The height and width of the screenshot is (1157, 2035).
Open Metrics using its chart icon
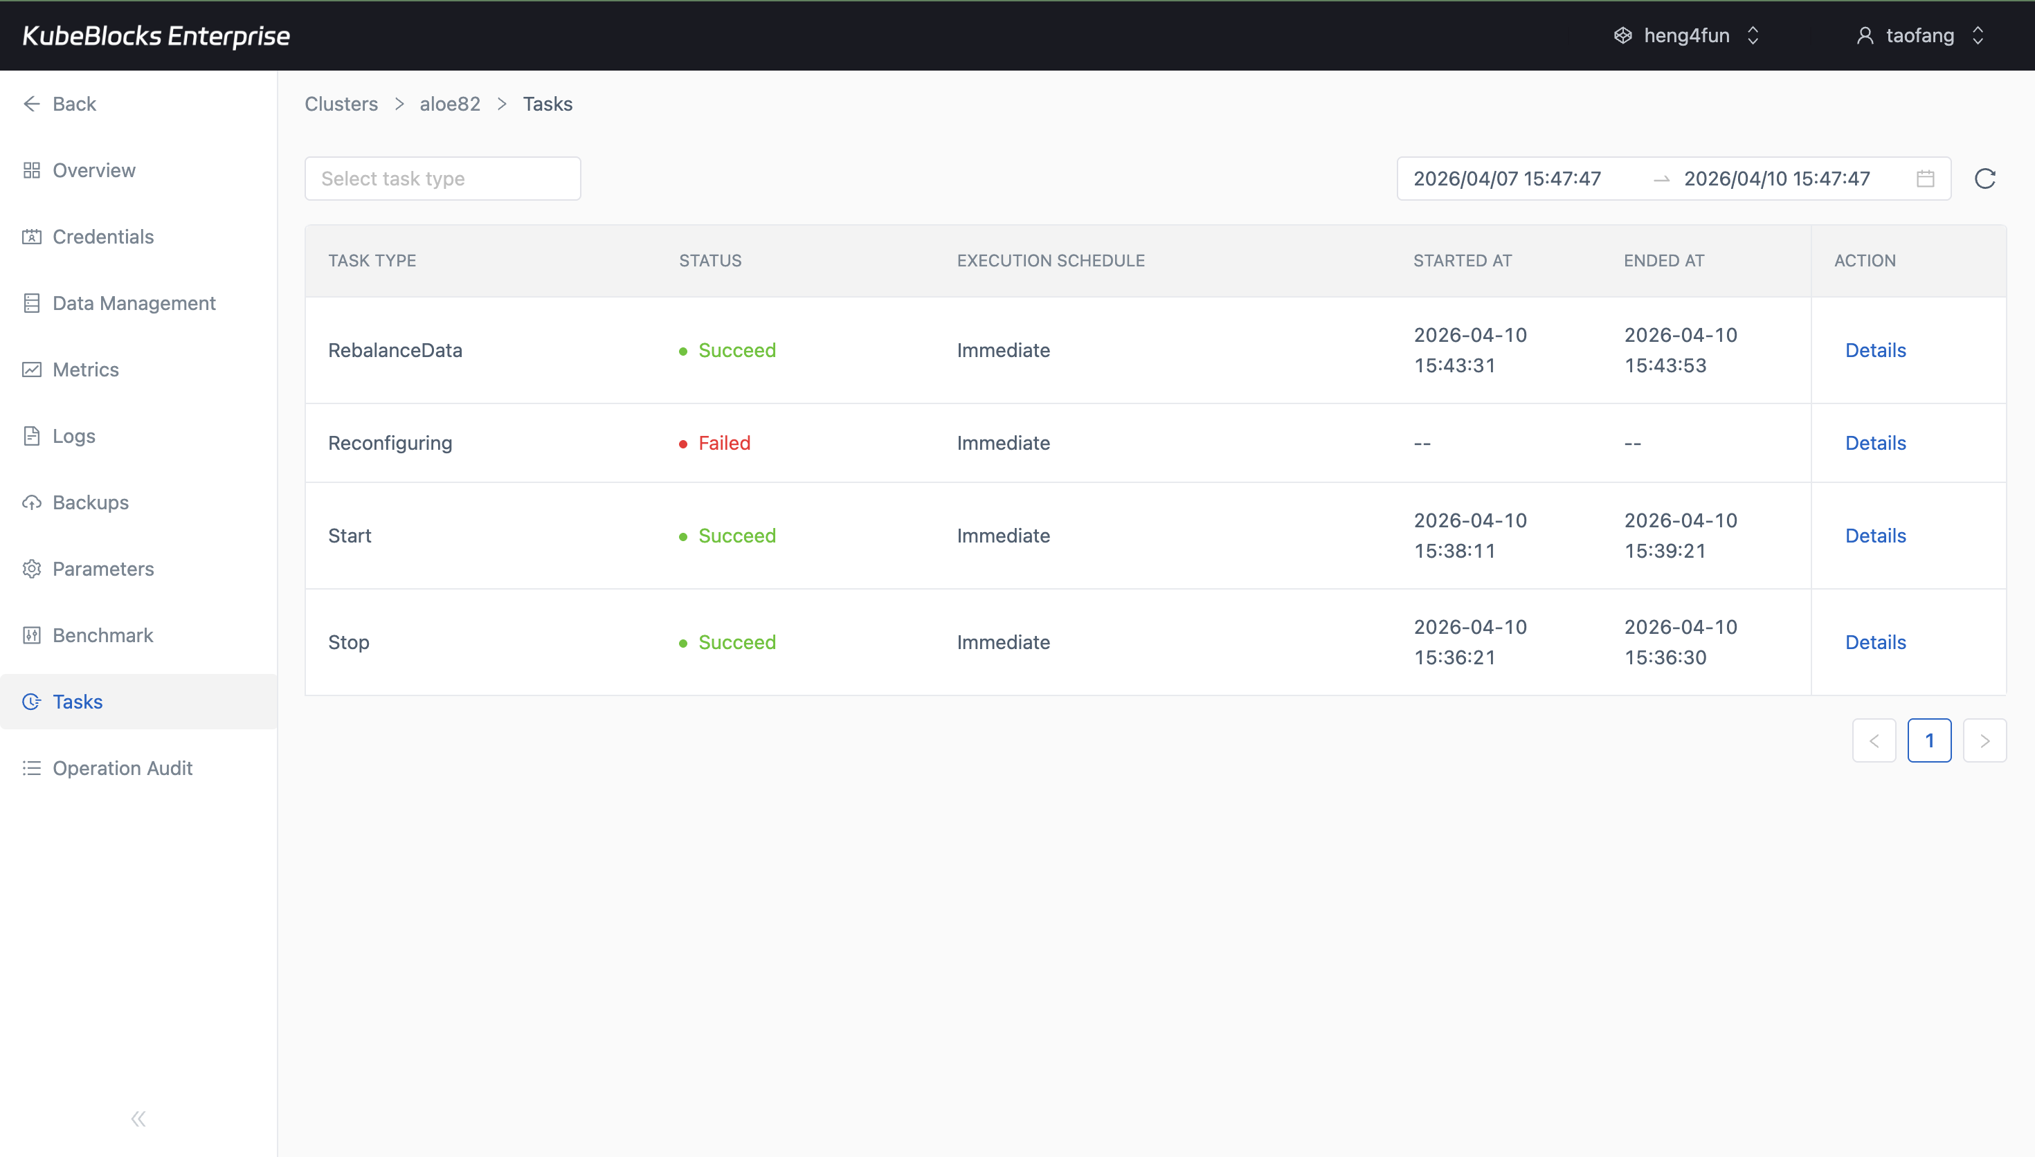[32, 370]
